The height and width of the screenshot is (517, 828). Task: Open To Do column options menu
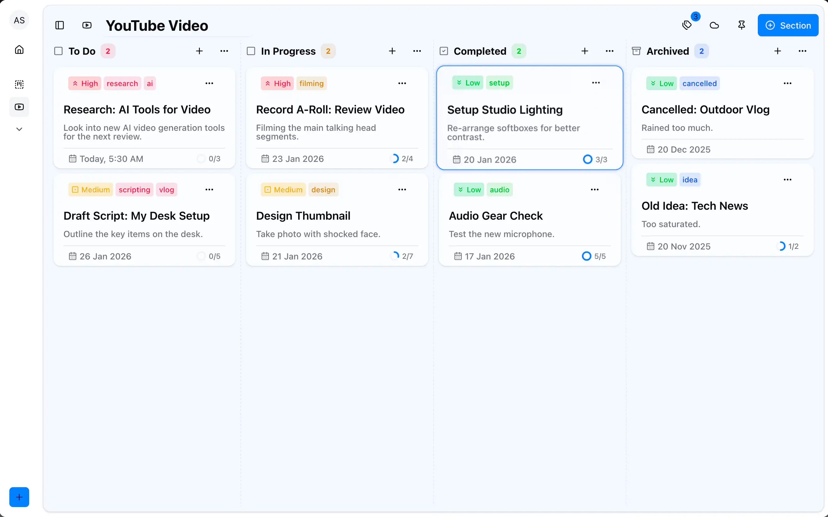(224, 51)
